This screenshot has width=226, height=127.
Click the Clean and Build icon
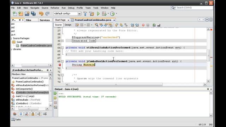[91, 14]
